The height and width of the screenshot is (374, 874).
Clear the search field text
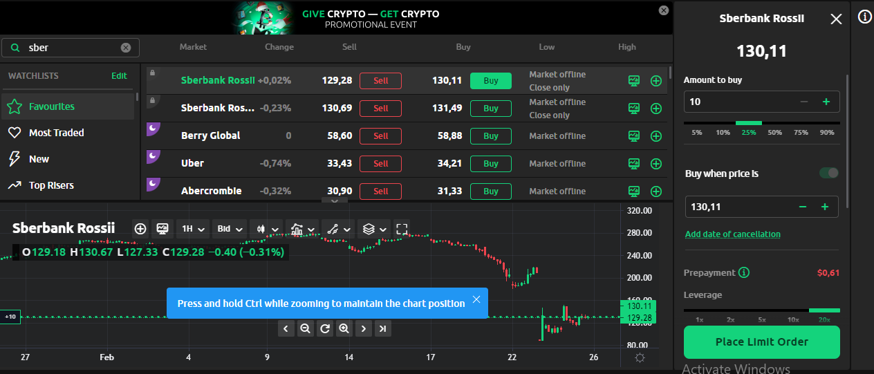126,48
